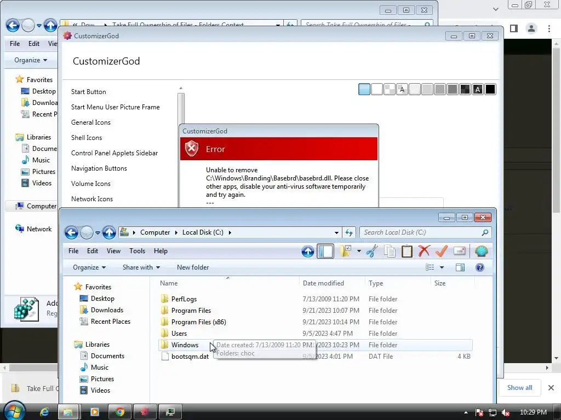Toggle the navigation pane layout icon
Screen dimensions: 561x420
click(325, 252)
